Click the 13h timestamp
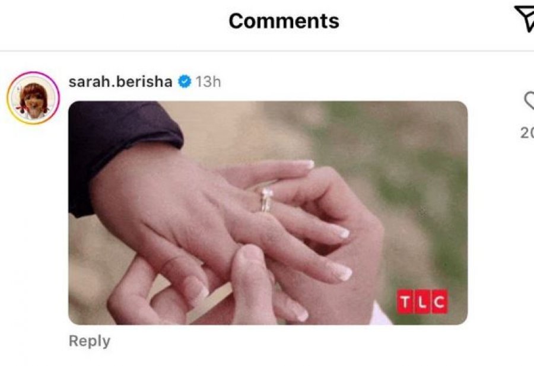This screenshot has width=534, height=366. 208,82
